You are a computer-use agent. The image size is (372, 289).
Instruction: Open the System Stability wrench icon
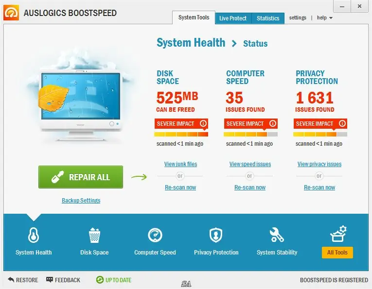click(x=277, y=235)
